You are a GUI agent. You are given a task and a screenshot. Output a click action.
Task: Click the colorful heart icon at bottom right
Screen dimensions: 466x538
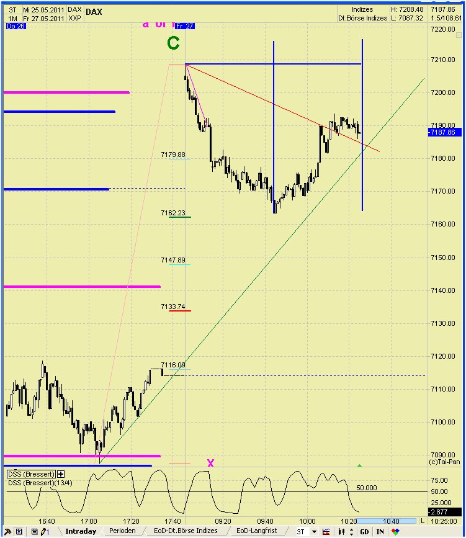coord(395,532)
